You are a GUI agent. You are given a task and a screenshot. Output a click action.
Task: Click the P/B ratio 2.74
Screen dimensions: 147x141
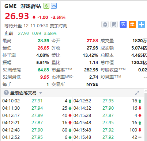pyautogui.click(x=94, y=77)
